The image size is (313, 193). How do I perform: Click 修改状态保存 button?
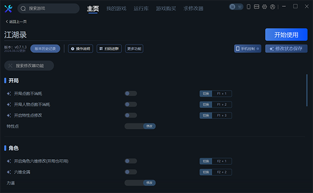pyautogui.click(x=286, y=49)
